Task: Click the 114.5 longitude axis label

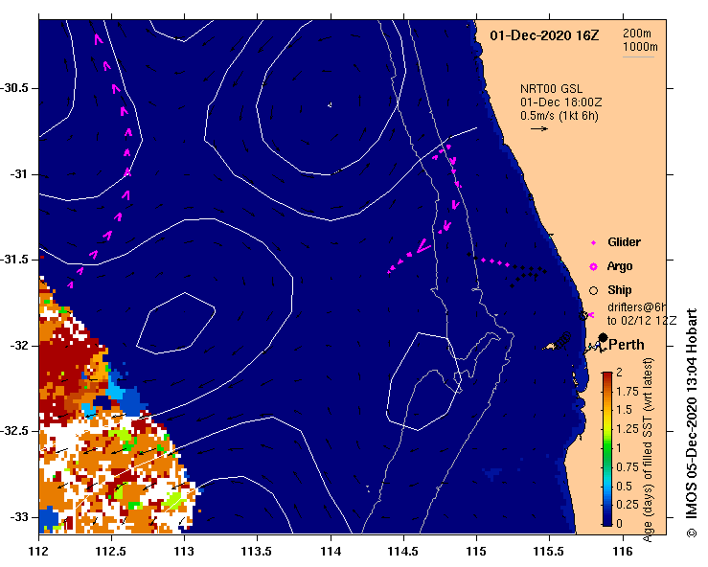Action: [403, 552]
